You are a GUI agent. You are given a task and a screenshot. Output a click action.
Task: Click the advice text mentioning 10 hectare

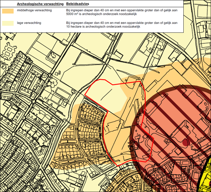[x=122, y=24]
